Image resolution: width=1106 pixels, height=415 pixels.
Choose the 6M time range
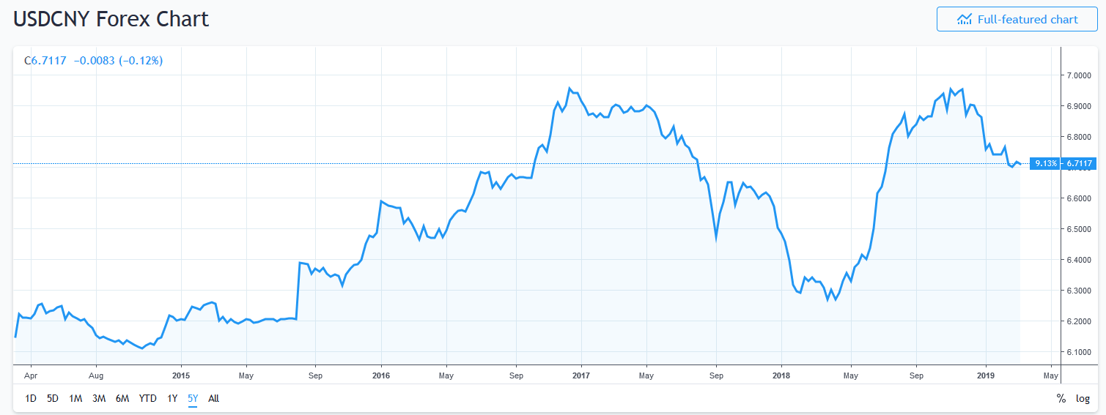tap(122, 399)
